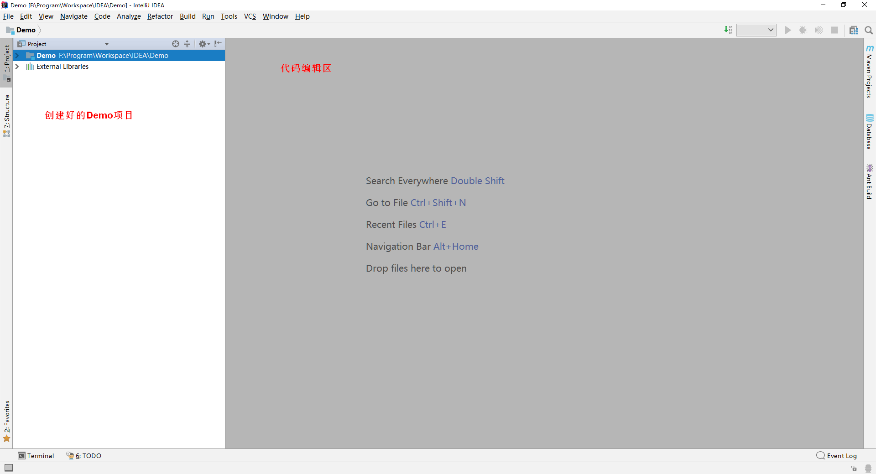Click the Debug bug icon
This screenshot has height=474, width=876.
(x=803, y=30)
